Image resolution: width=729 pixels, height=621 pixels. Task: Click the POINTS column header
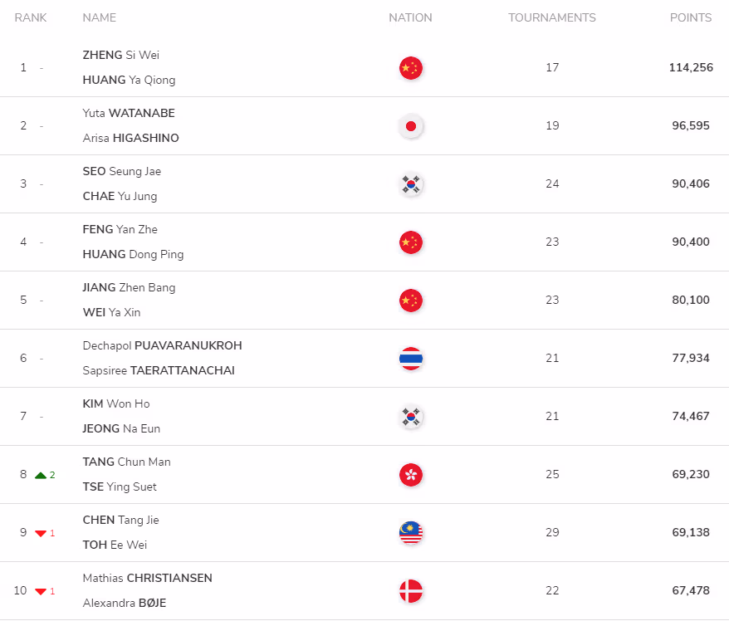(x=691, y=17)
